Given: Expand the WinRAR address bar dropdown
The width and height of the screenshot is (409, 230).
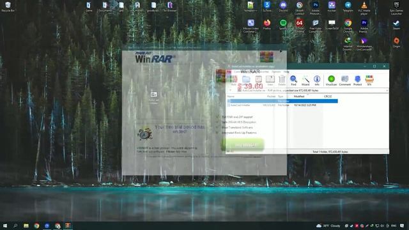Looking at the screenshot, I should 387,91.
